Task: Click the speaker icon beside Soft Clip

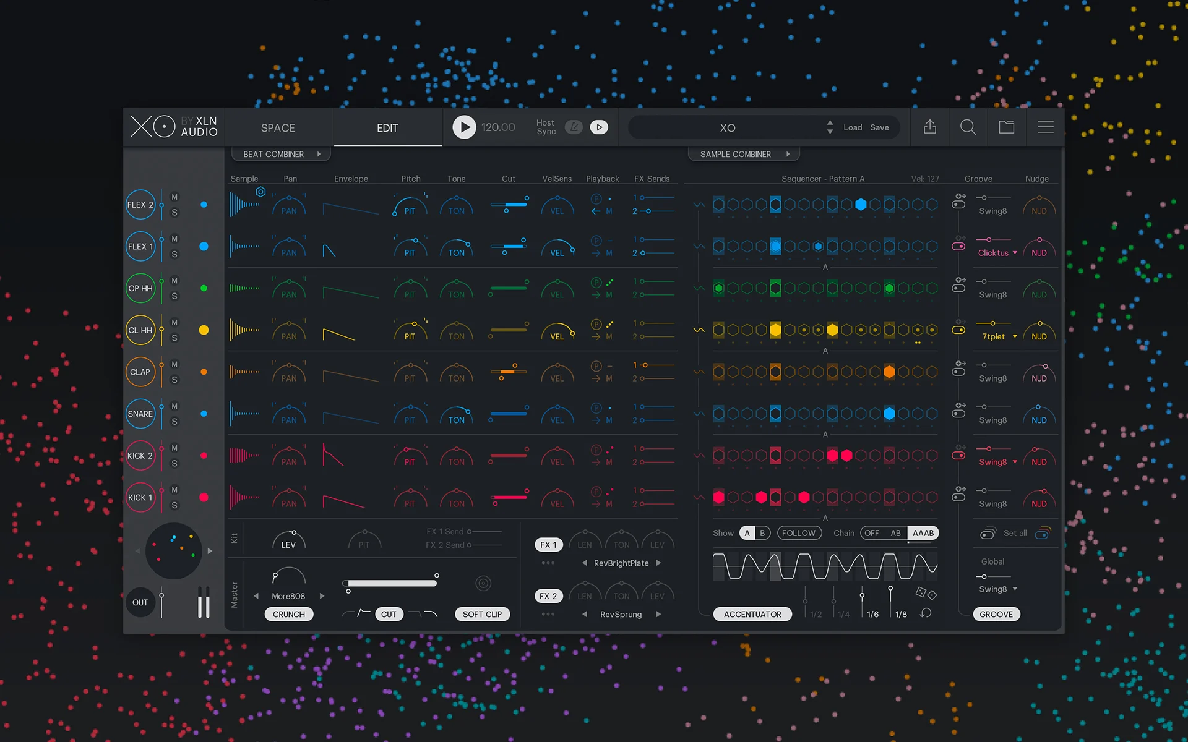Action: 483,583
